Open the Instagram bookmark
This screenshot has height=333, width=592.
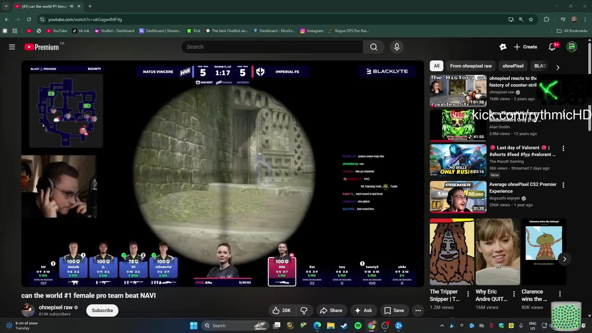point(312,31)
